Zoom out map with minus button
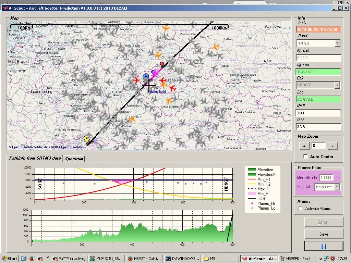 coord(332,146)
